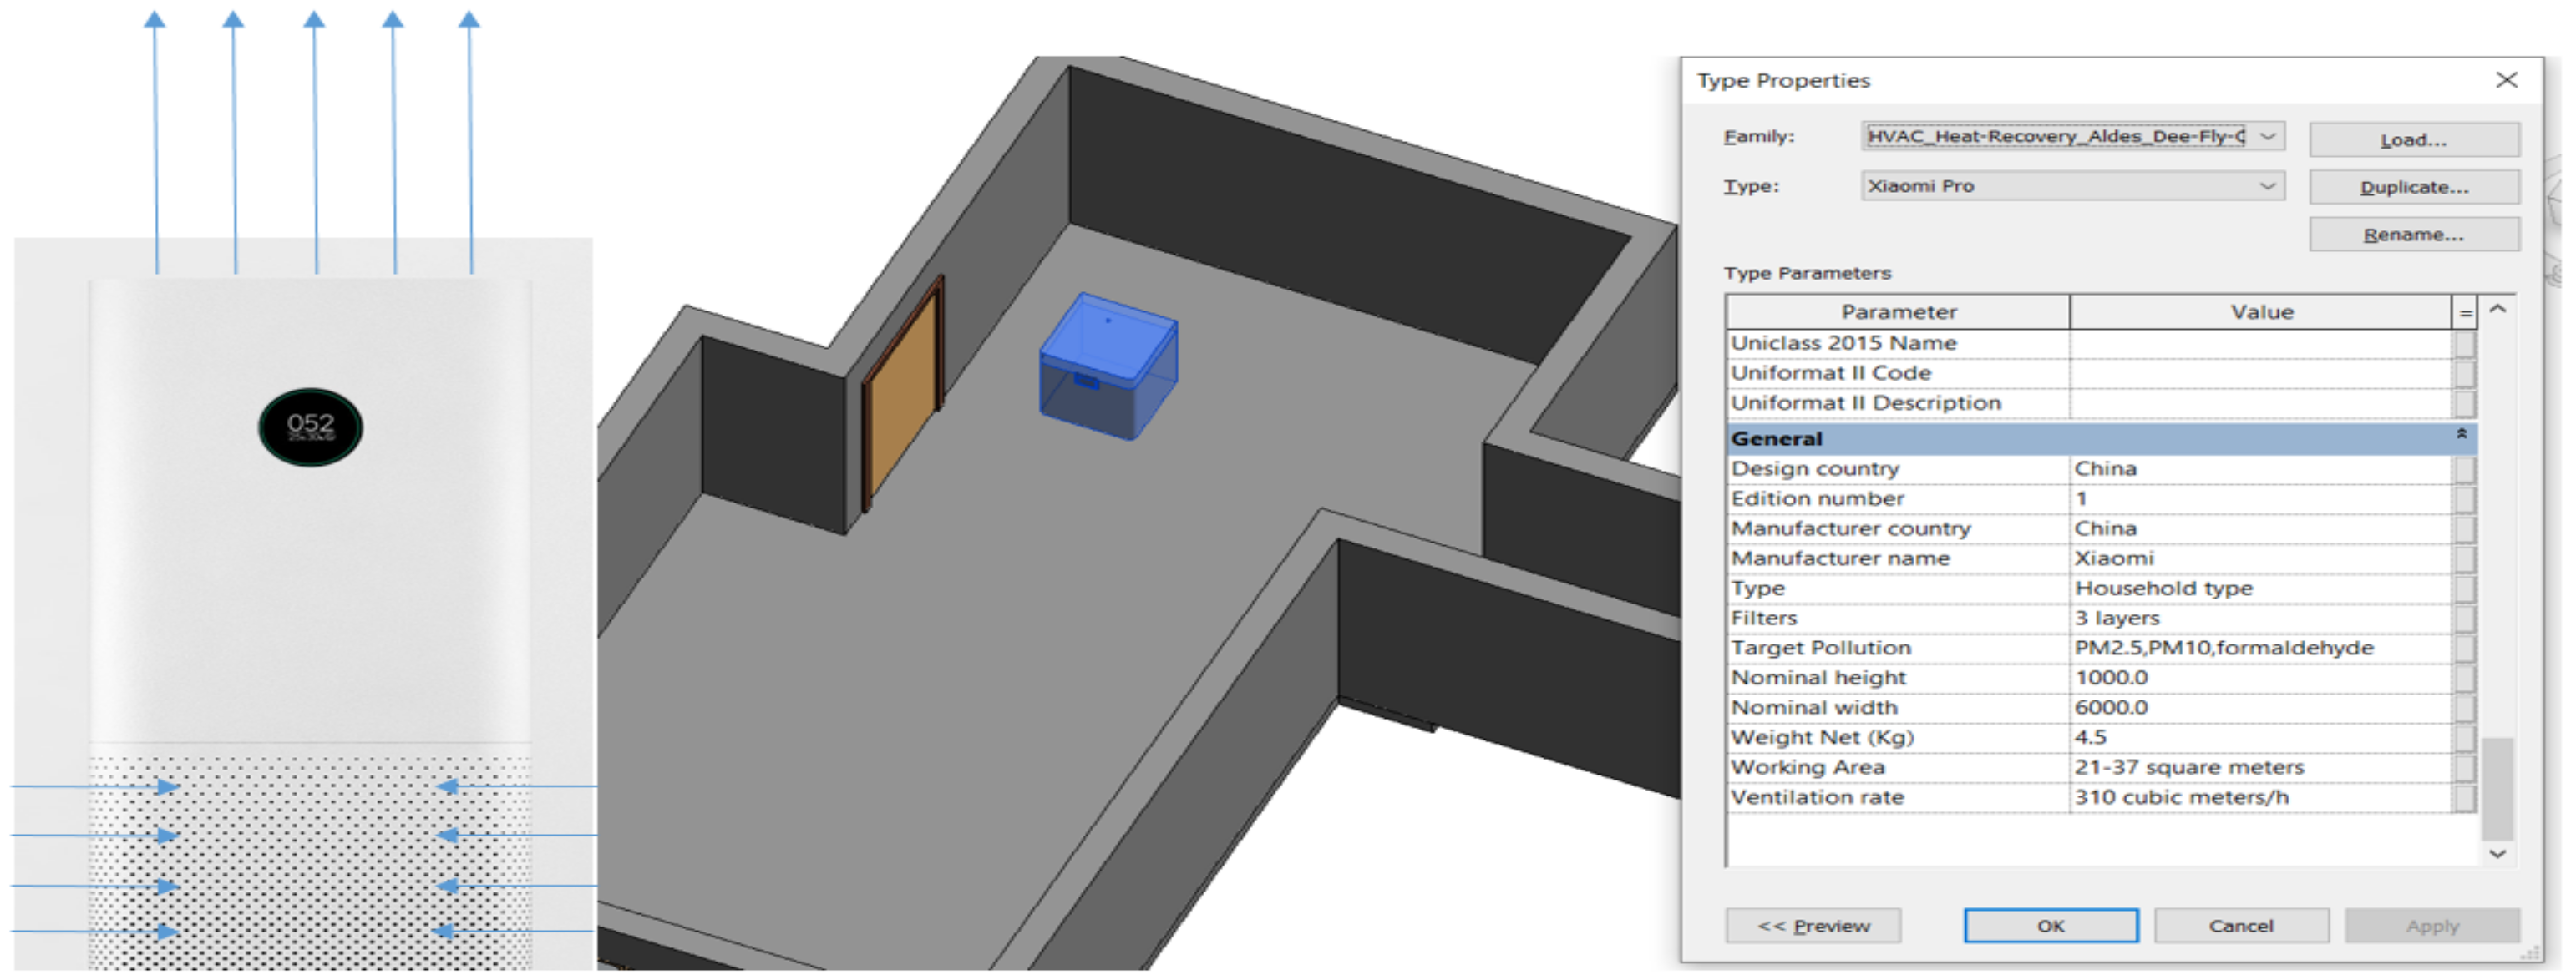2576x980 pixels.
Task: Confirm with the OK button
Action: [x=2050, y=926]
